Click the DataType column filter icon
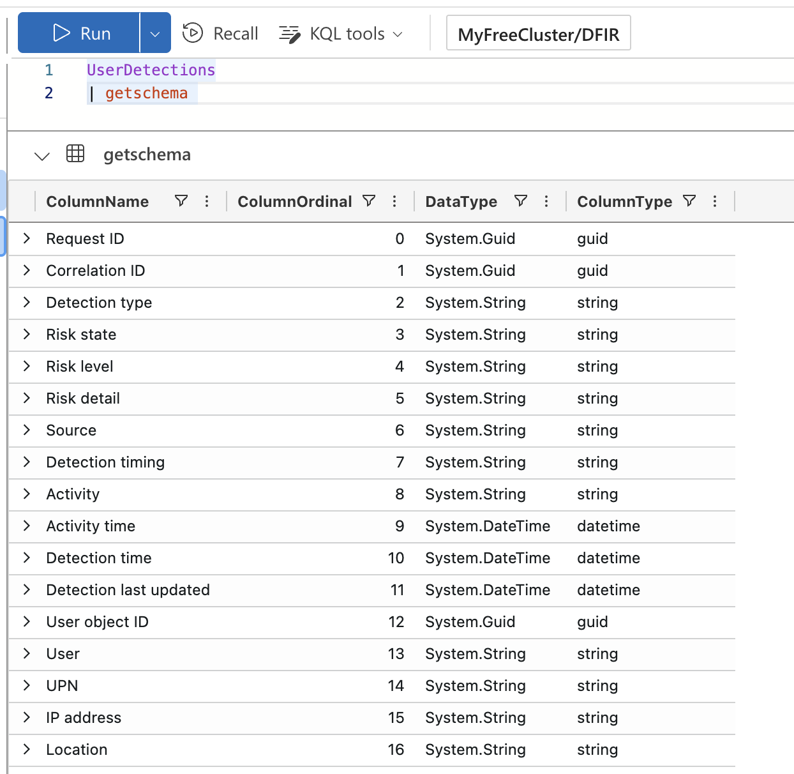794x774 pixels. (521, 201)
